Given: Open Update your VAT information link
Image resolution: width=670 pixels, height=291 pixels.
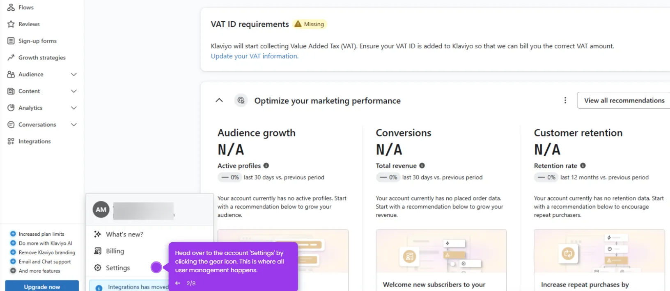Looking at the screenshot, I should [x=255, y=56].
